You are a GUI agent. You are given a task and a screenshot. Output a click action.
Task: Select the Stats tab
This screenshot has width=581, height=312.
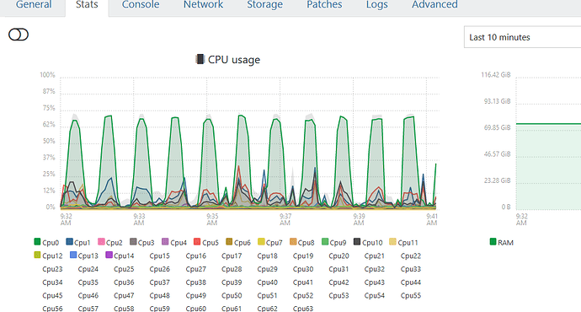(87, 5)
